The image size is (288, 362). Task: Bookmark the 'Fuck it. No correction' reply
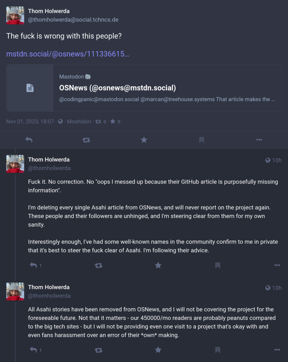[217, 265]
